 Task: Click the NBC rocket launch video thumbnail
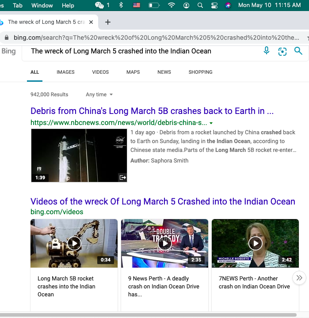point(79,155)
